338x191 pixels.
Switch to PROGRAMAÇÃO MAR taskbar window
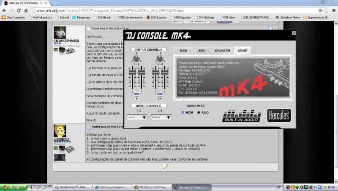(73, 187)
